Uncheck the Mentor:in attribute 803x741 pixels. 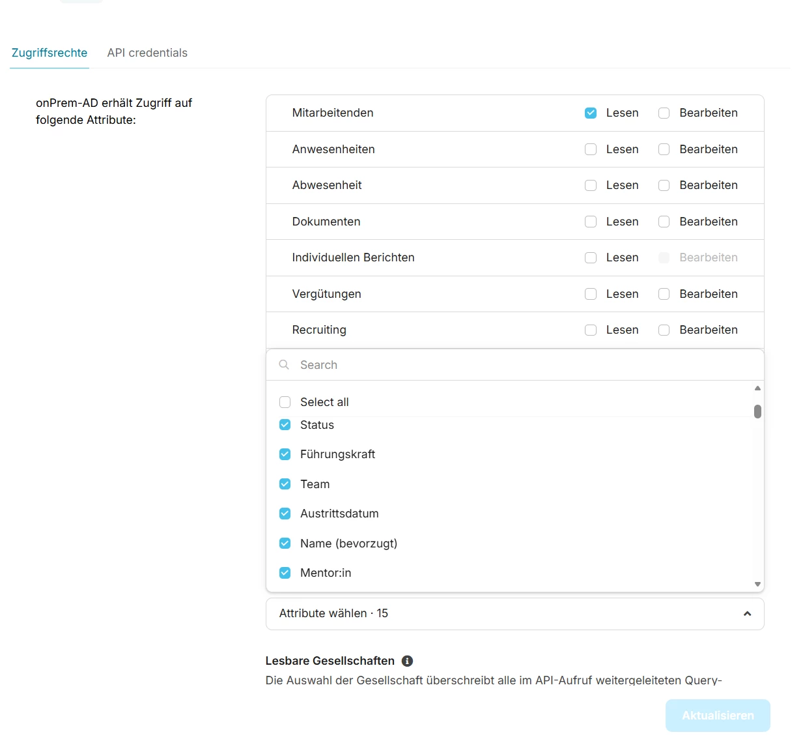click(285, 573)
